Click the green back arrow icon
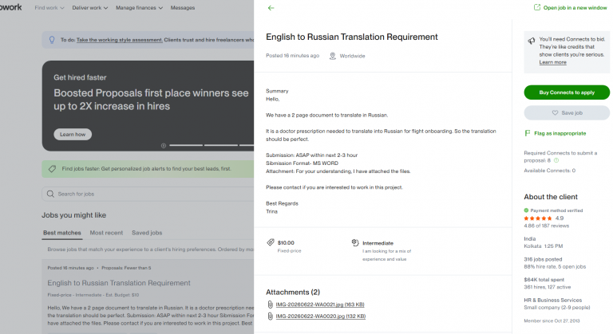The width and height of the screenshot is (613, 334). coord(271,8)
